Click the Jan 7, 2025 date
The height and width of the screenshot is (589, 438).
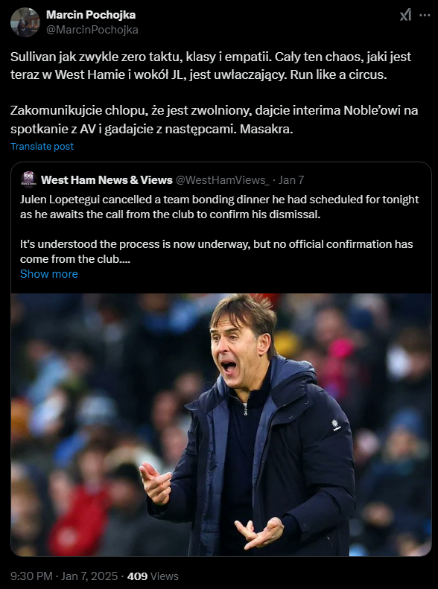[89, 576]
